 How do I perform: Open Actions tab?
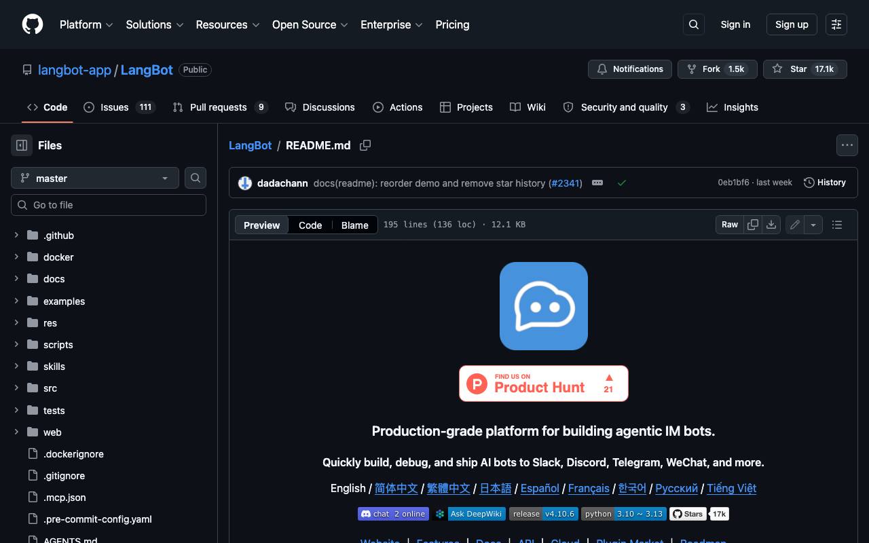tap(397, 107)
